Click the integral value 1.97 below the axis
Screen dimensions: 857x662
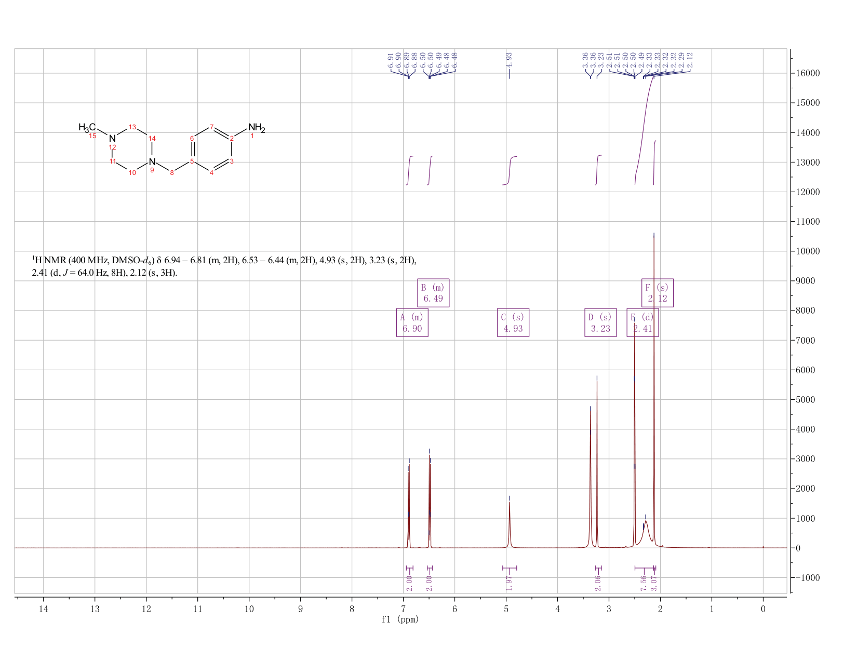pos(510,583)
